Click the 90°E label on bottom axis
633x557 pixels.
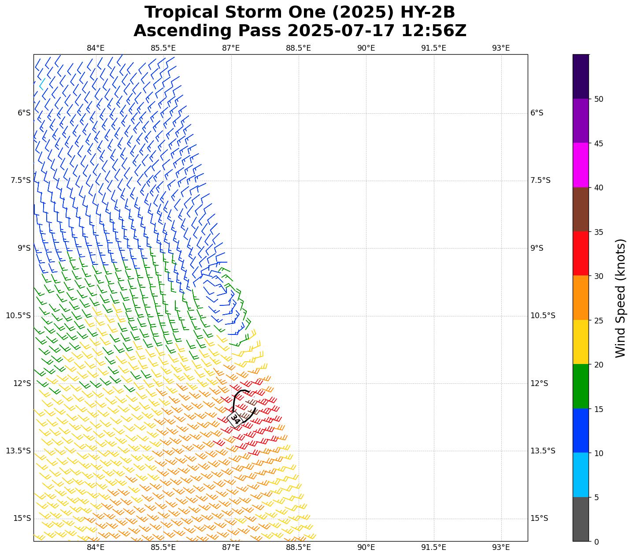tap(366, 547)
